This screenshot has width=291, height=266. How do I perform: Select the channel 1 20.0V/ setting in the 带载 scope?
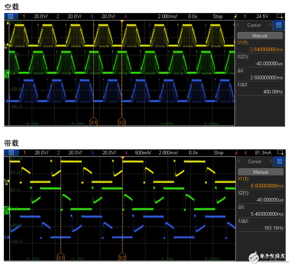pyautogui.click(x=41, y=153)
